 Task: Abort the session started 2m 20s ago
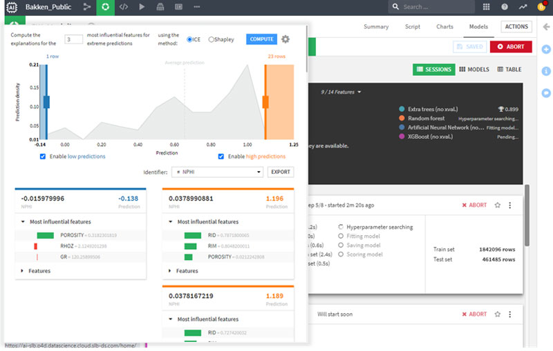click(474, 205)
